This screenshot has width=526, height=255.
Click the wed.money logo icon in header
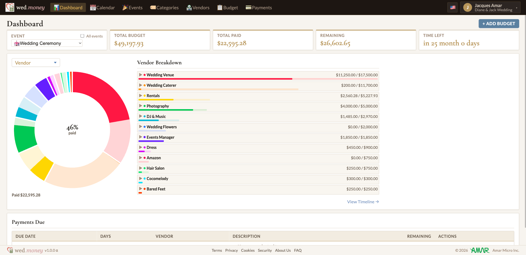click(10, 7)
